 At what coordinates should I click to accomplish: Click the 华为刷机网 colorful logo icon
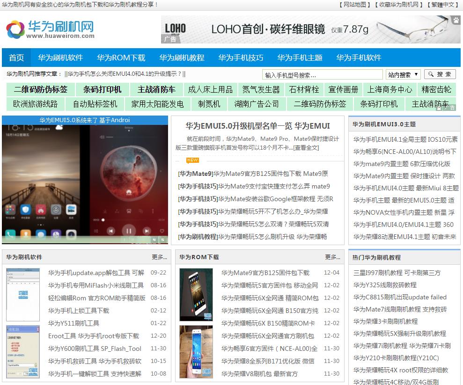coord(15,29)
